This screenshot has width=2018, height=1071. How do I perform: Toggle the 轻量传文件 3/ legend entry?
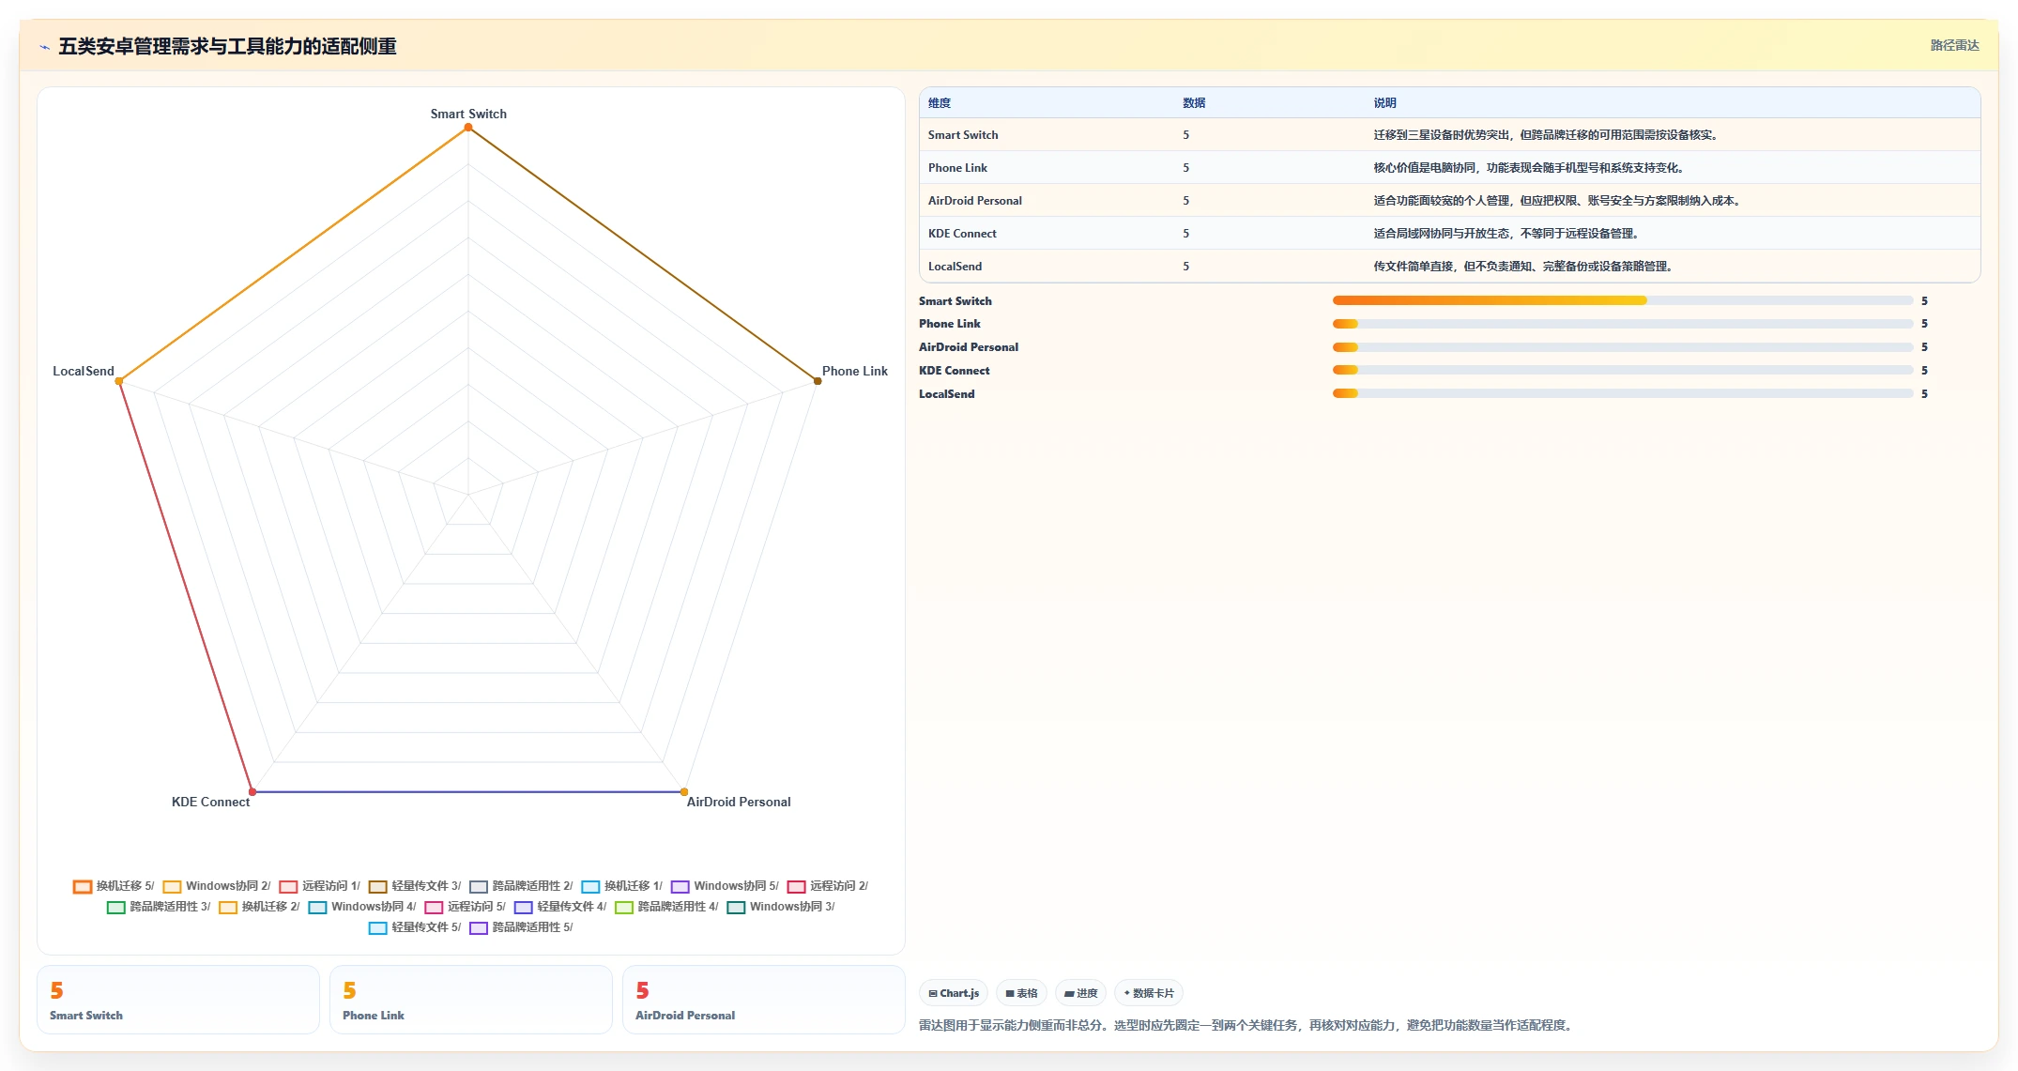point(415,886)
